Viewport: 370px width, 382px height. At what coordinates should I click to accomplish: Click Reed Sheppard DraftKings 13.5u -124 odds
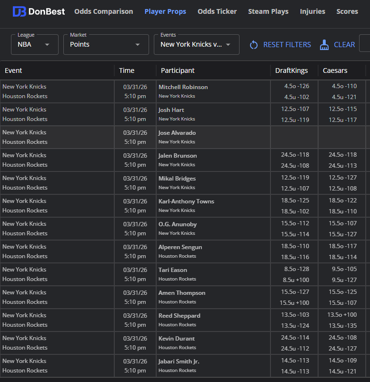pos(295,326)
